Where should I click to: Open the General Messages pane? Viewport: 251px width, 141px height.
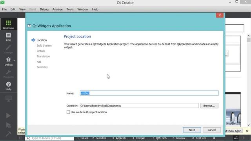tap(180, 138)
